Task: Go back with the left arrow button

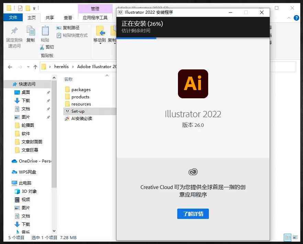Action: pos(10,67)
